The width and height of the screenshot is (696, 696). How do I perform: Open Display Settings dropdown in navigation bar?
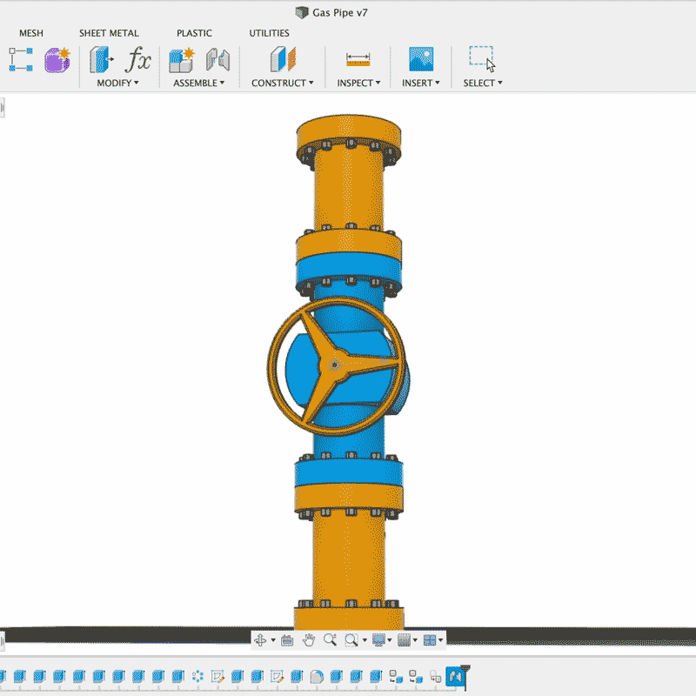click(x=381, y=640)
